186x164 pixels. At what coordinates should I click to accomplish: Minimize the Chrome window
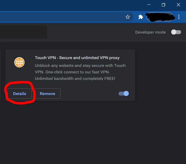coord(149,5)
